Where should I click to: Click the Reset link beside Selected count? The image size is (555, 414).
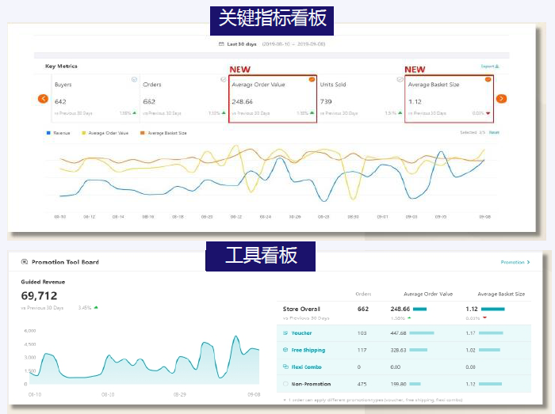click(494, 132)
